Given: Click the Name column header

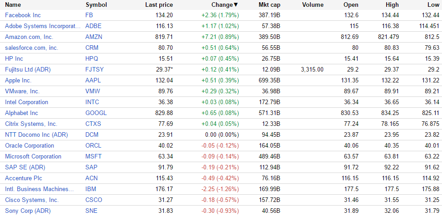Looking at the screenshot, I should (x=13, y=5).
